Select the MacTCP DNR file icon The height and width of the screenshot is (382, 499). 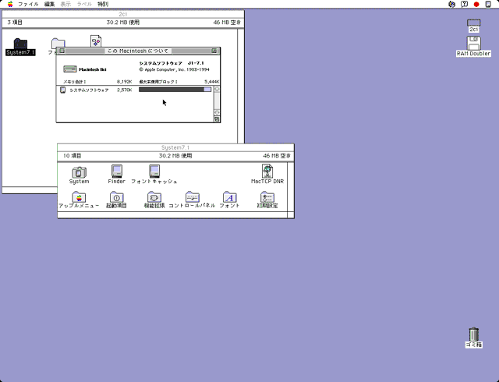pos(267,171)
